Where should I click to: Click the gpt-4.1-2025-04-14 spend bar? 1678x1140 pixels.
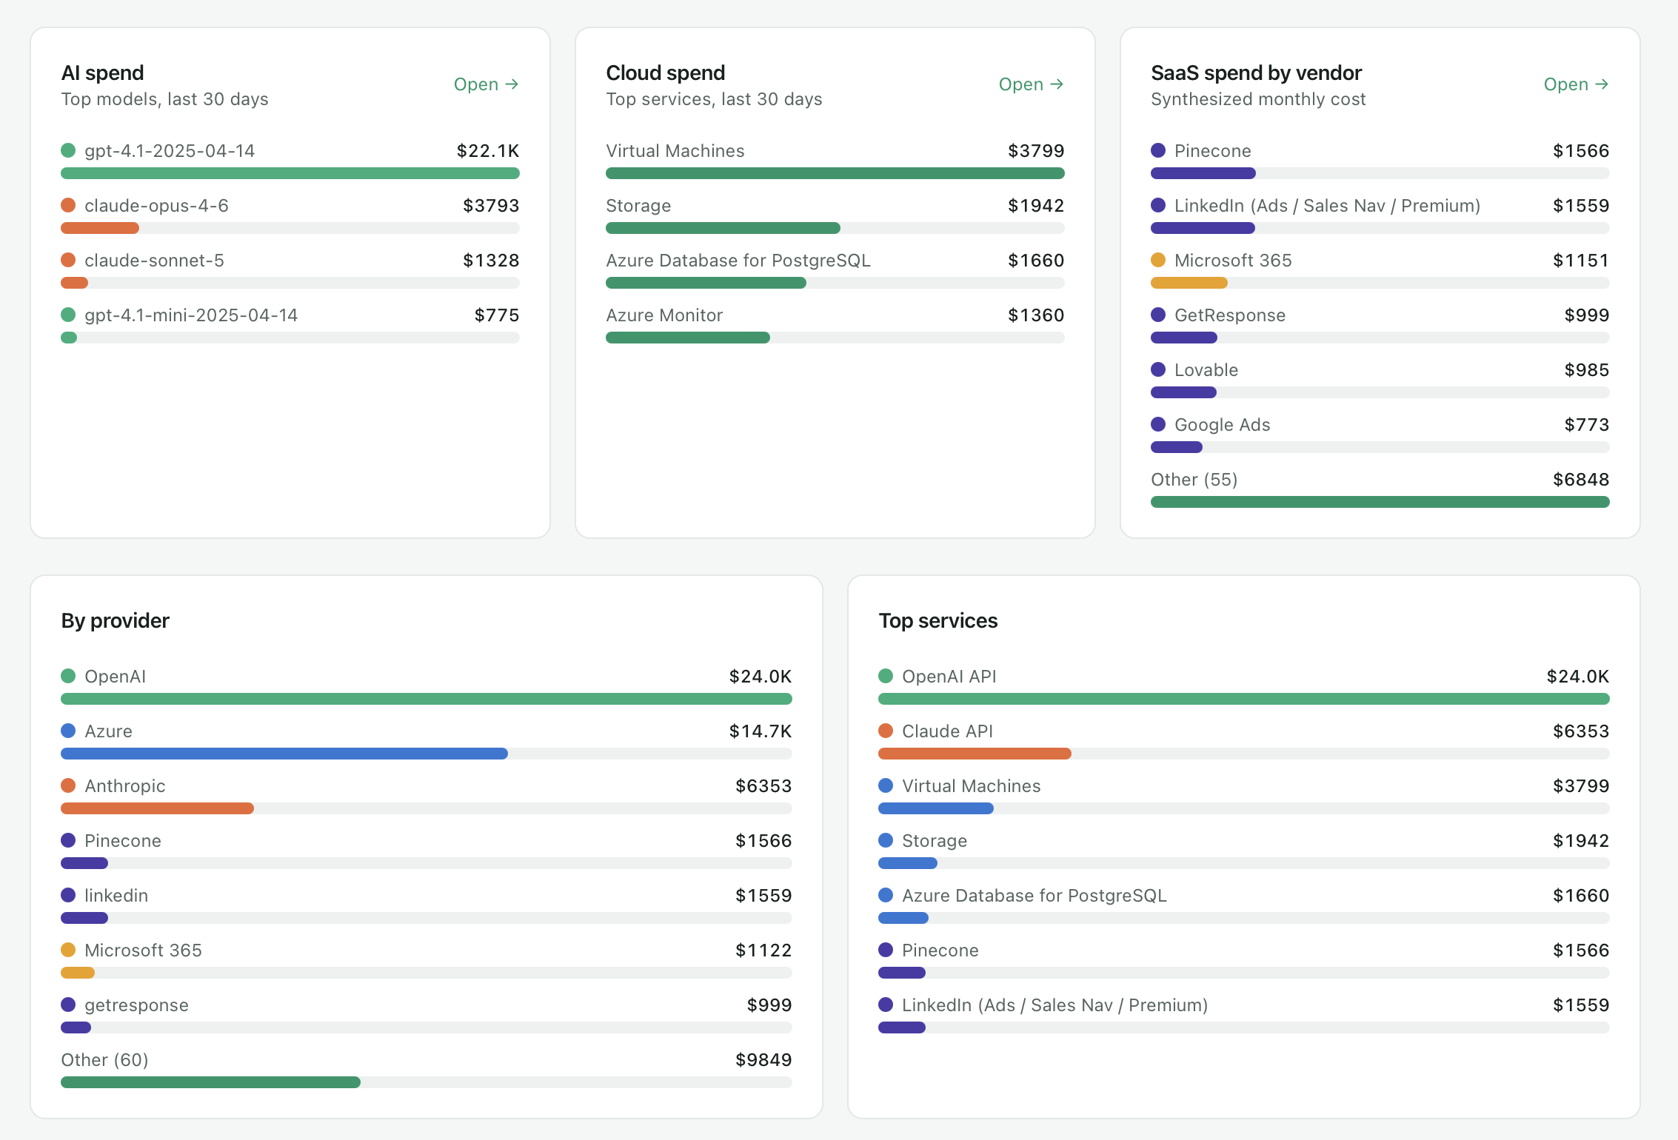tap(290, 173)
